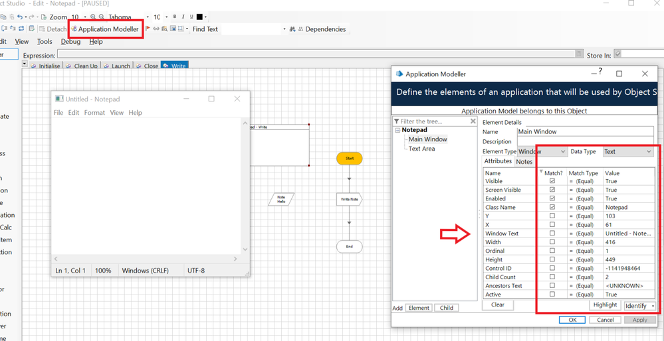
Task: Click the zoom in magnifier icon
Action: pyautogui.click(x=93, y=17)
